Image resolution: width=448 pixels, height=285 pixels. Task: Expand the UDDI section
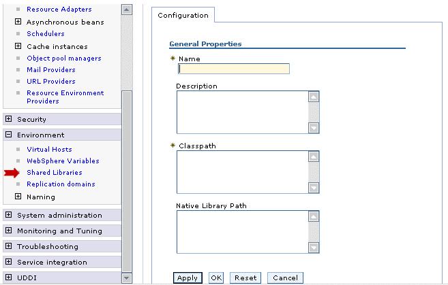9,278
